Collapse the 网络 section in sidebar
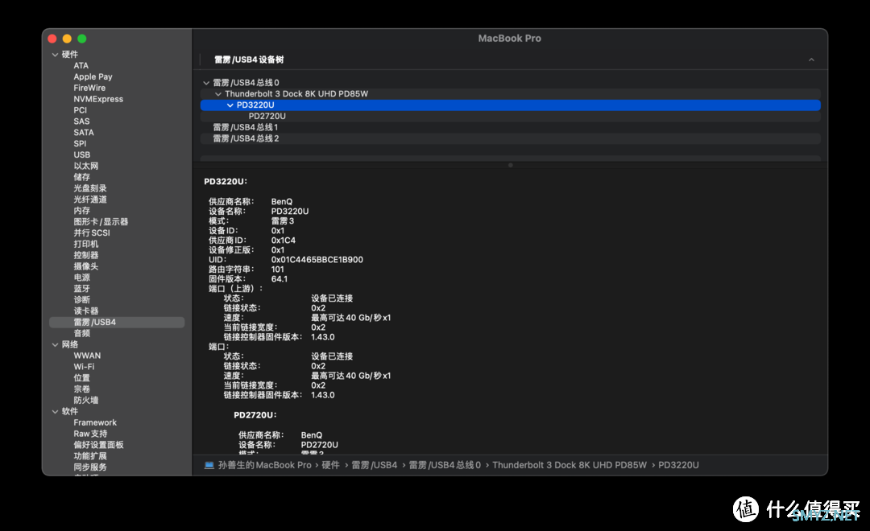The height and width of the screenshot is (531, 870). (55, 345)
